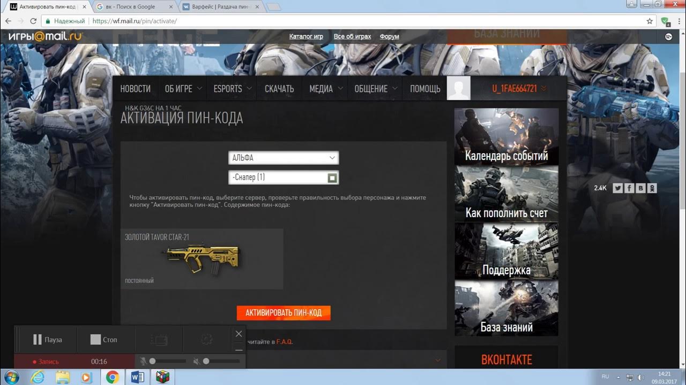Screen dimensions: 686x385
Task: Open the Форум link
Action: coord(389,36)
